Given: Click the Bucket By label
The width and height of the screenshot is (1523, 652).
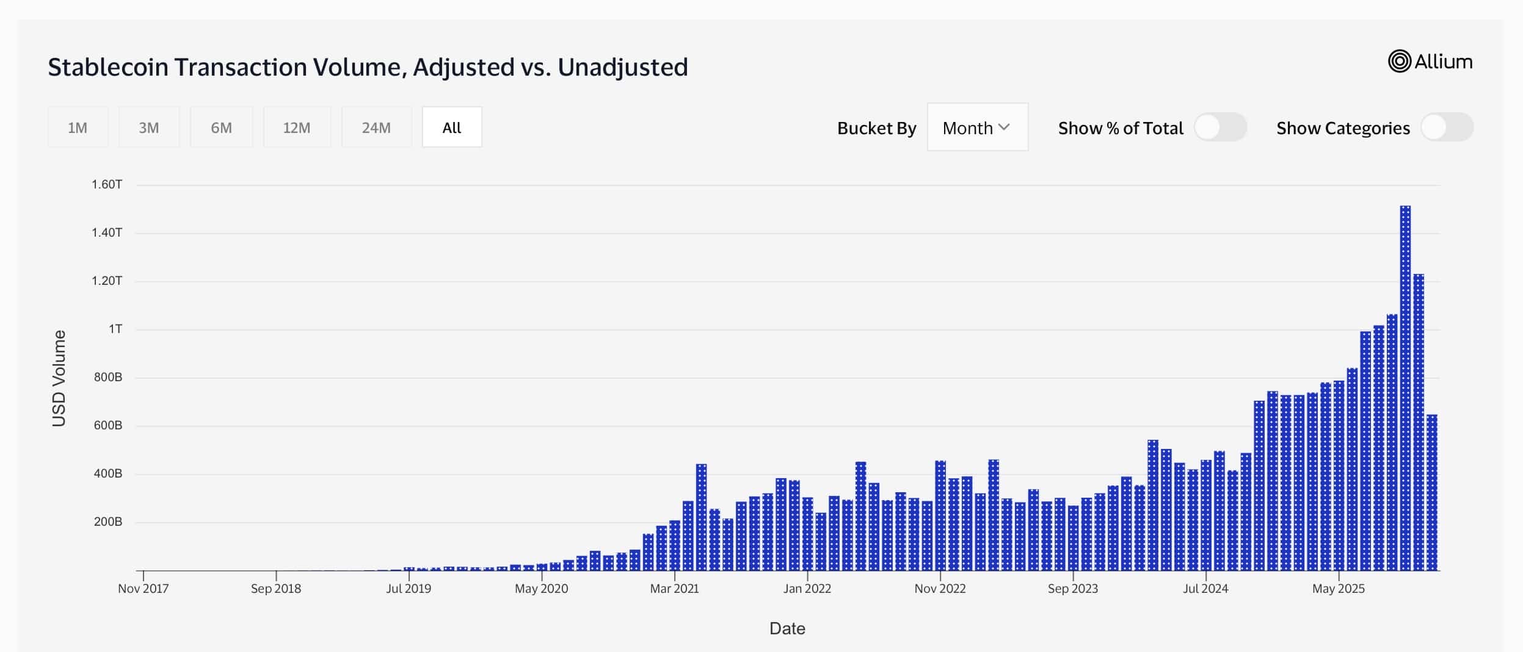Looking at the screenshot, I should click(x=876, y=128).
